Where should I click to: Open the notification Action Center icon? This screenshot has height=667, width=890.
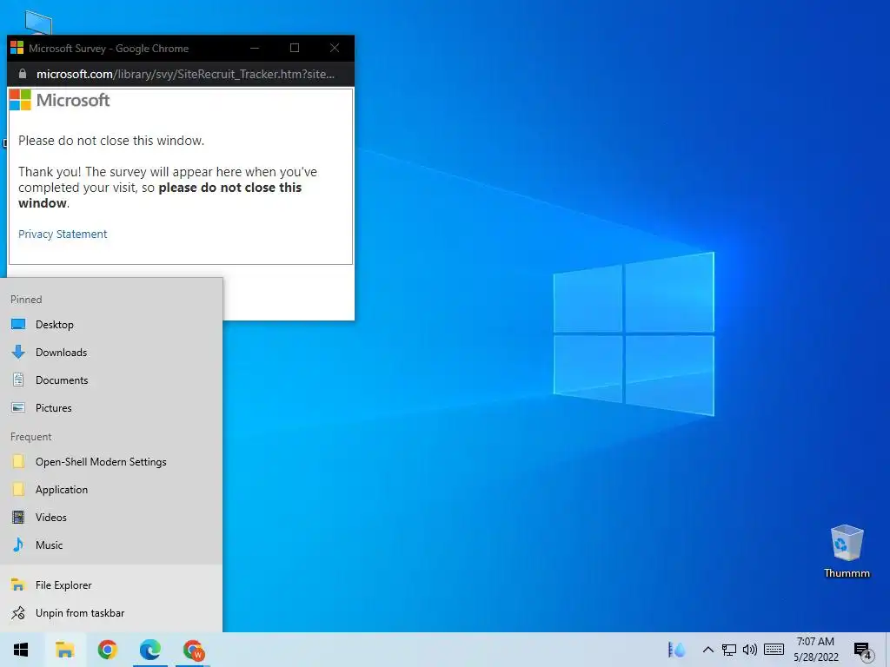click(862, 650)
